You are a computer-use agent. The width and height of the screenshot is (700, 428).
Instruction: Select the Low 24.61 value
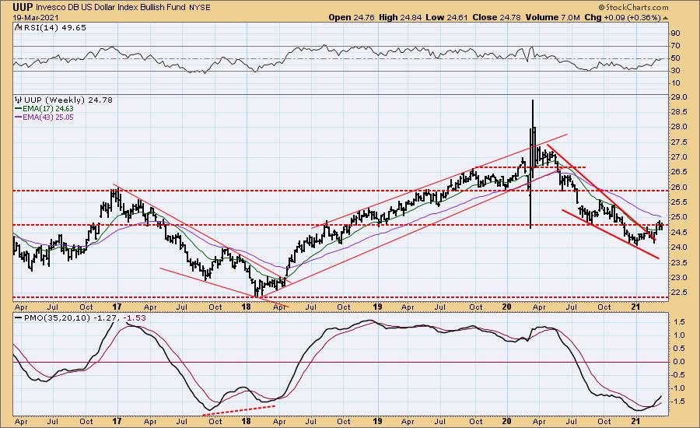[x=446, y=17]
